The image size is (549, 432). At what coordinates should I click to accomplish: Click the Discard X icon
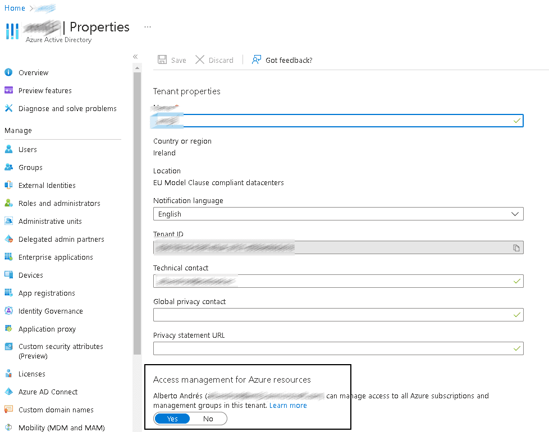tap(200, 60)
